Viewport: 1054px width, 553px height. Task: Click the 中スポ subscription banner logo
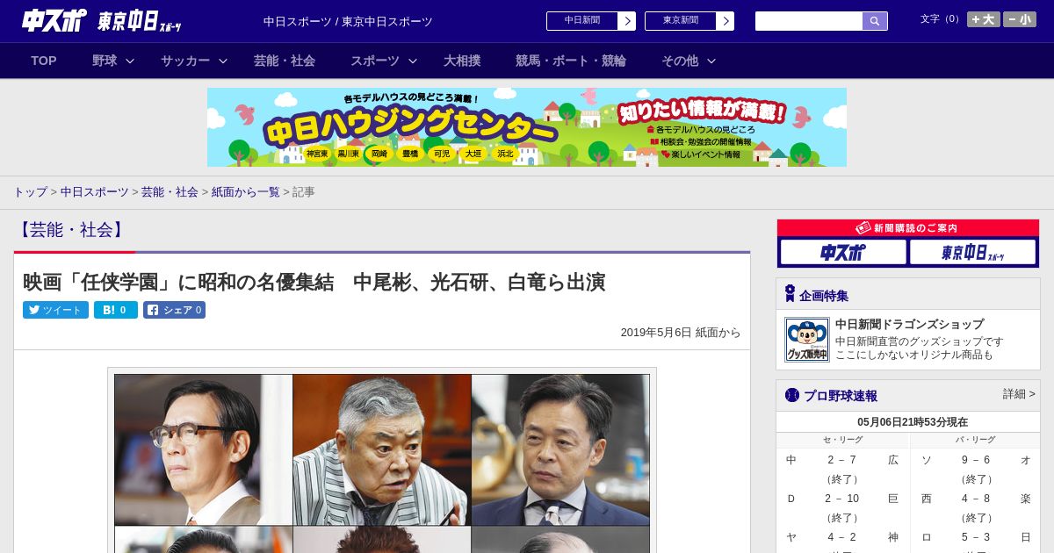tap(843, 253)
